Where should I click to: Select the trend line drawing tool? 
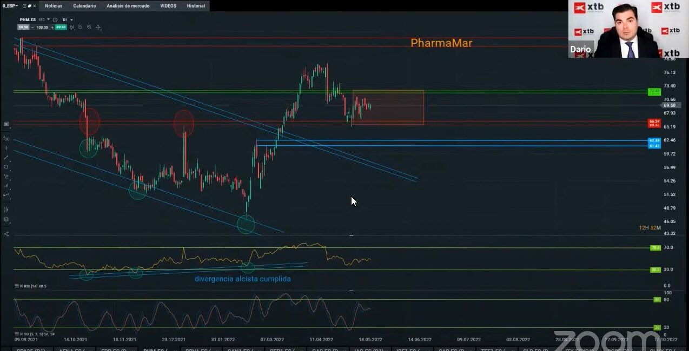[6, 157]
